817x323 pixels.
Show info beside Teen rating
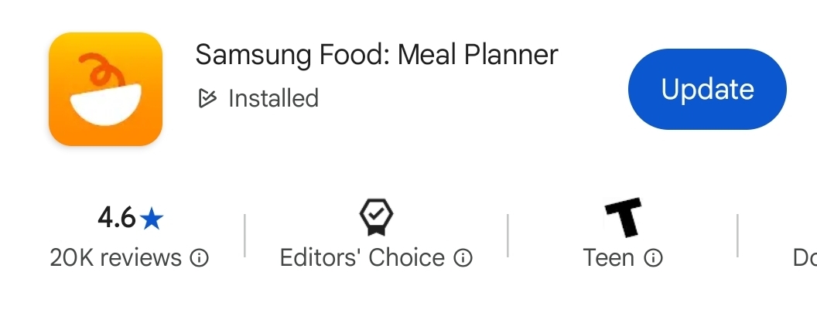[654, 257]
